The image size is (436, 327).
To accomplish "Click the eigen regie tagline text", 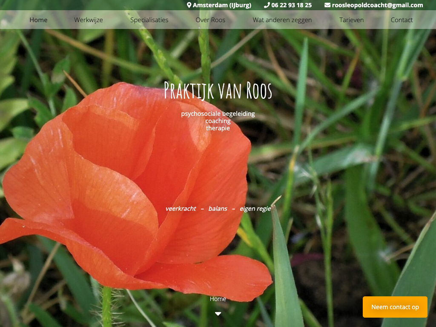I will (x=255, y=209).
